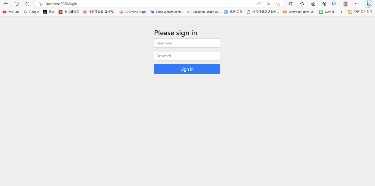Open the 코딩 도장 bookmark

point(233,12)
